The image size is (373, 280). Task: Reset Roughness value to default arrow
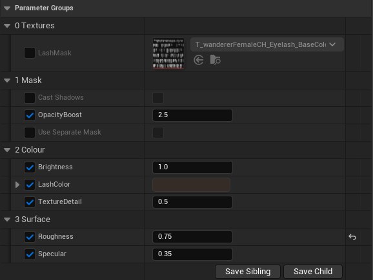point(352,237)
